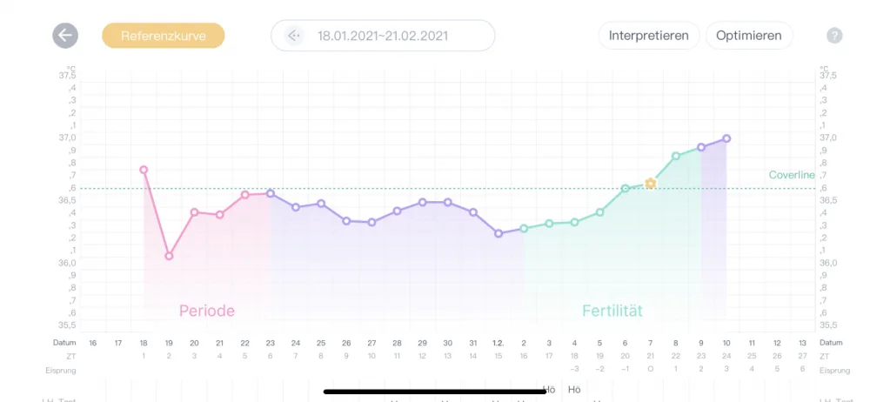Click the black home indicator bar

(x=435, y=392)
